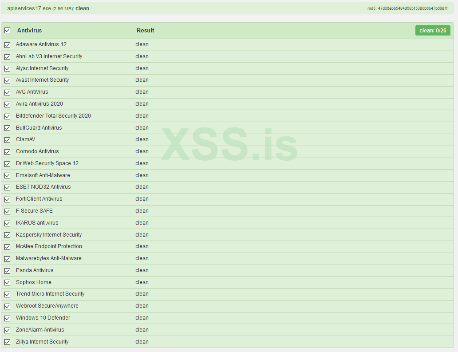
Task: Click the Result column header
Action: (145, 31)
